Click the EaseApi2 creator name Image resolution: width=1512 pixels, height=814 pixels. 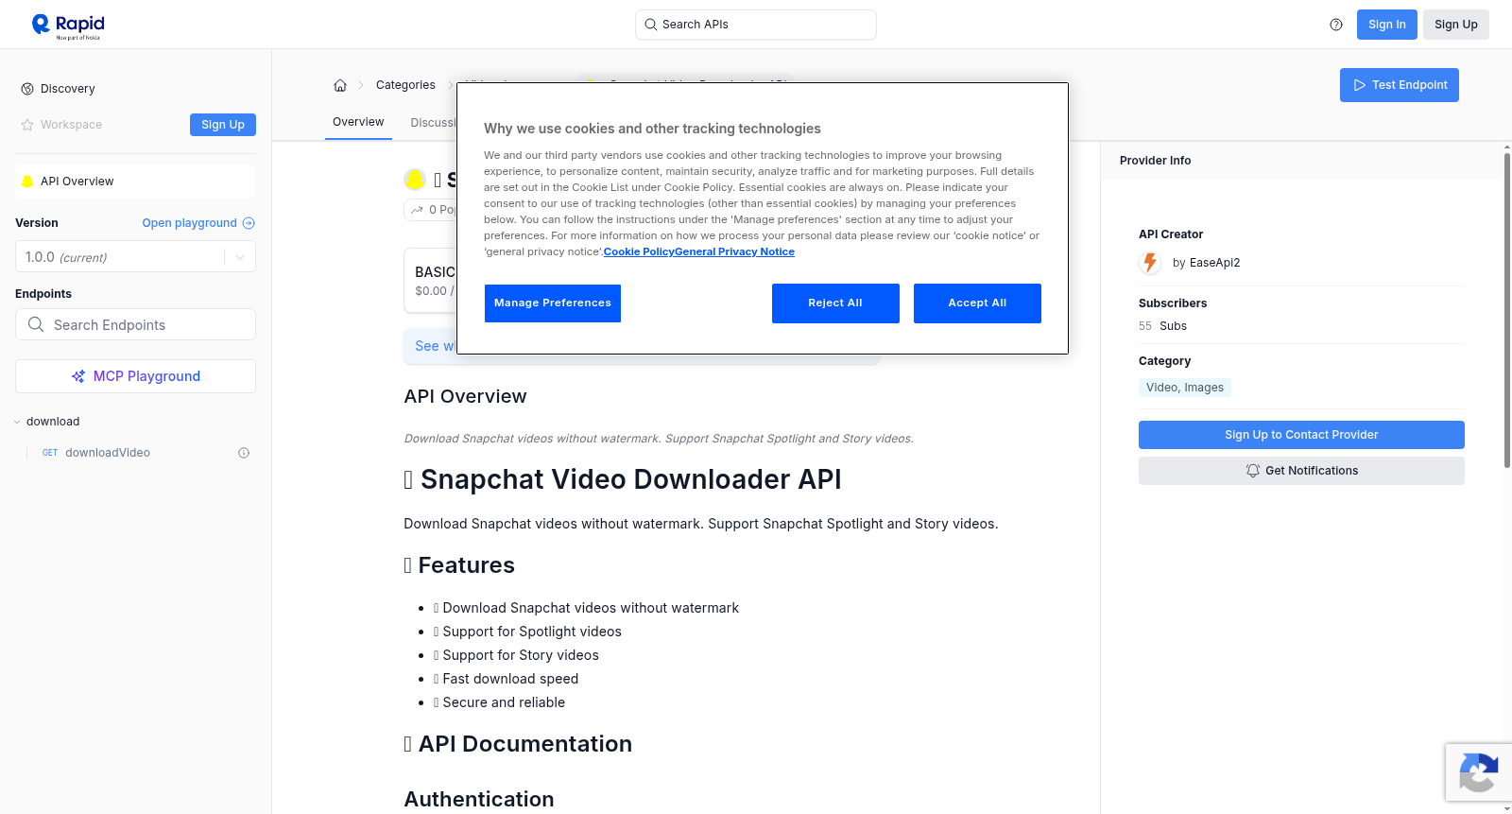pyautogui.click(x=1214, y=263)
